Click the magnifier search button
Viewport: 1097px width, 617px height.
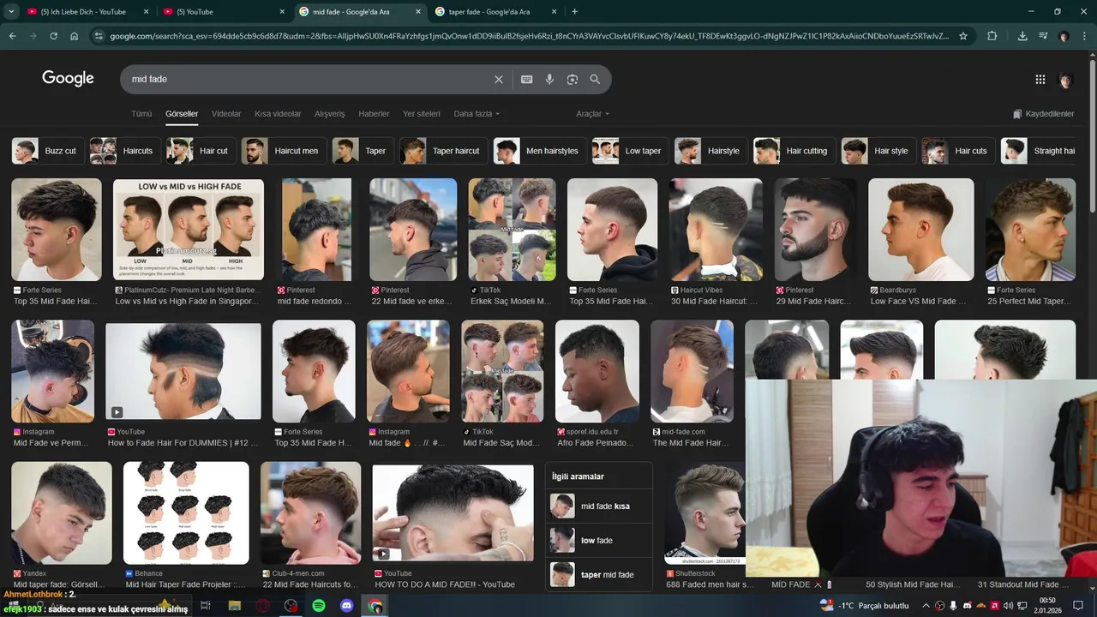pyautogui.click(x=595, y=79)
